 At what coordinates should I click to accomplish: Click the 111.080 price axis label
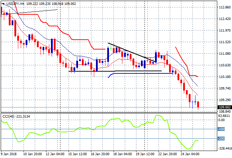tap(225, 53)
